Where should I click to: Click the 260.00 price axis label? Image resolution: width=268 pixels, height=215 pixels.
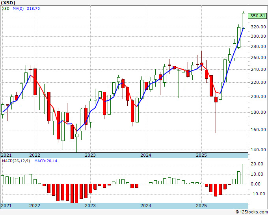258,57
